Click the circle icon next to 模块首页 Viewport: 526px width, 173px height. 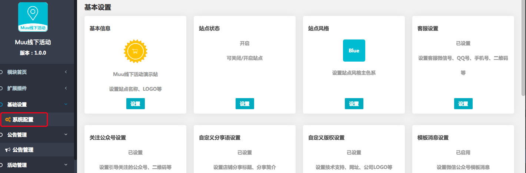(1, 72)
